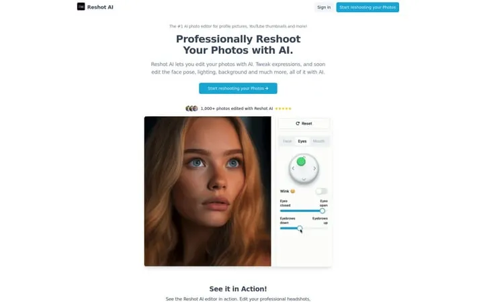Click the green knob on the eye joystick
This screenshot has width=477, height=302.
(301, 162)
